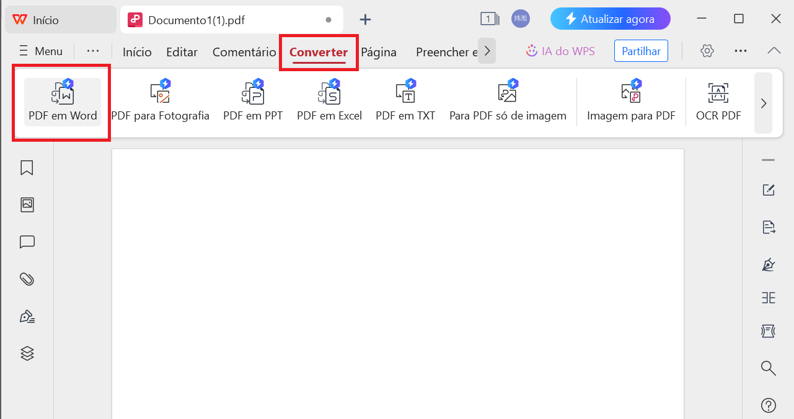Go to WPS Início home tab
794x419 pixels.
60,20
